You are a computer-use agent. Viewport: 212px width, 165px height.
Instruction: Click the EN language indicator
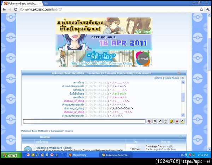pyautogui.click(x=182, y=155)
